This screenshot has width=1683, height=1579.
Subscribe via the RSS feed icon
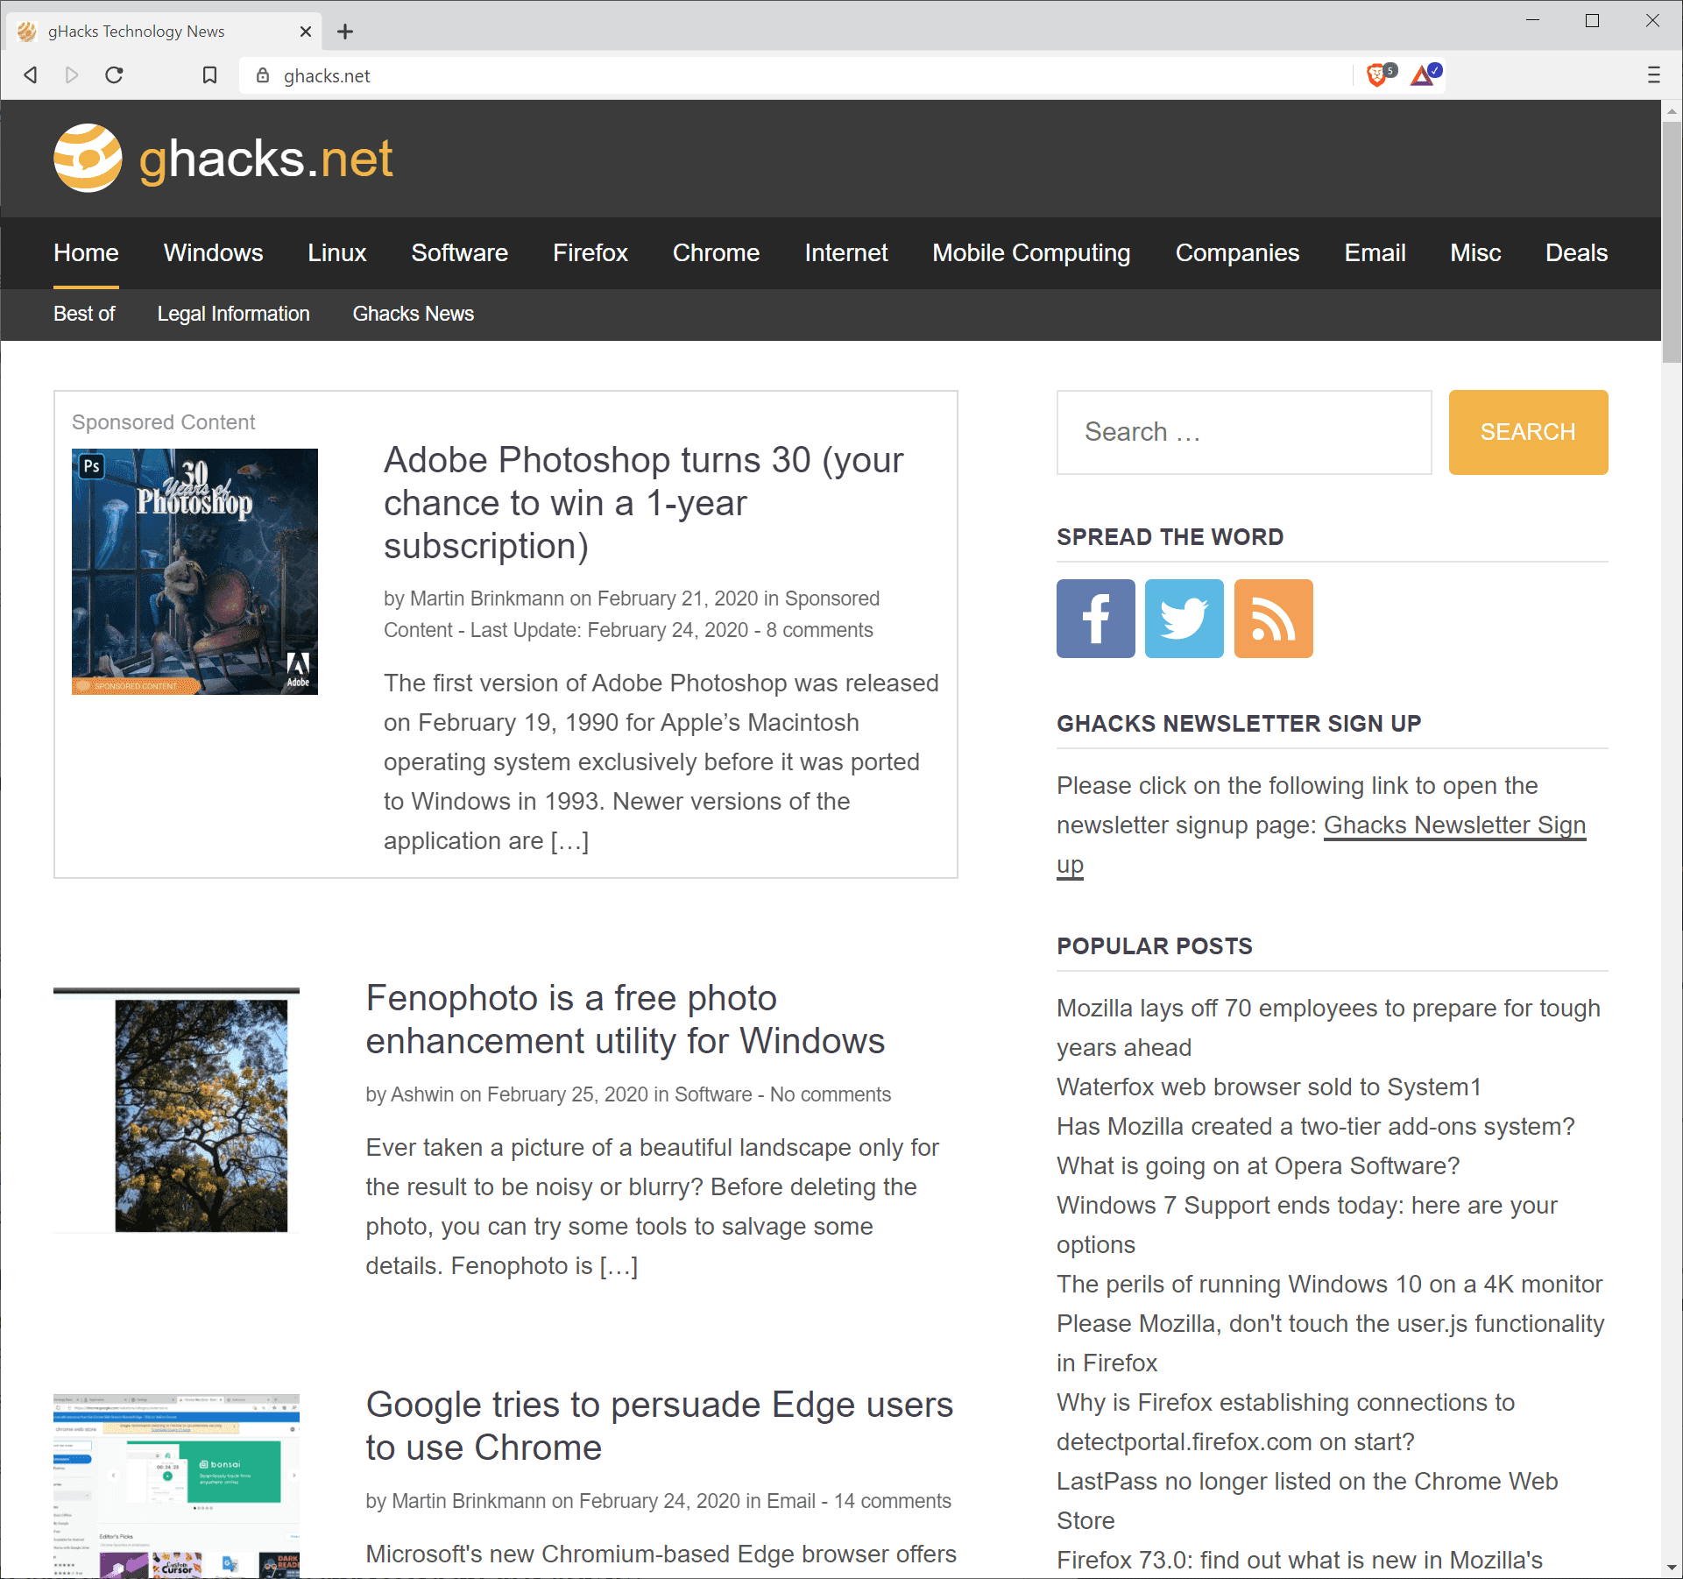point(1273,618)
